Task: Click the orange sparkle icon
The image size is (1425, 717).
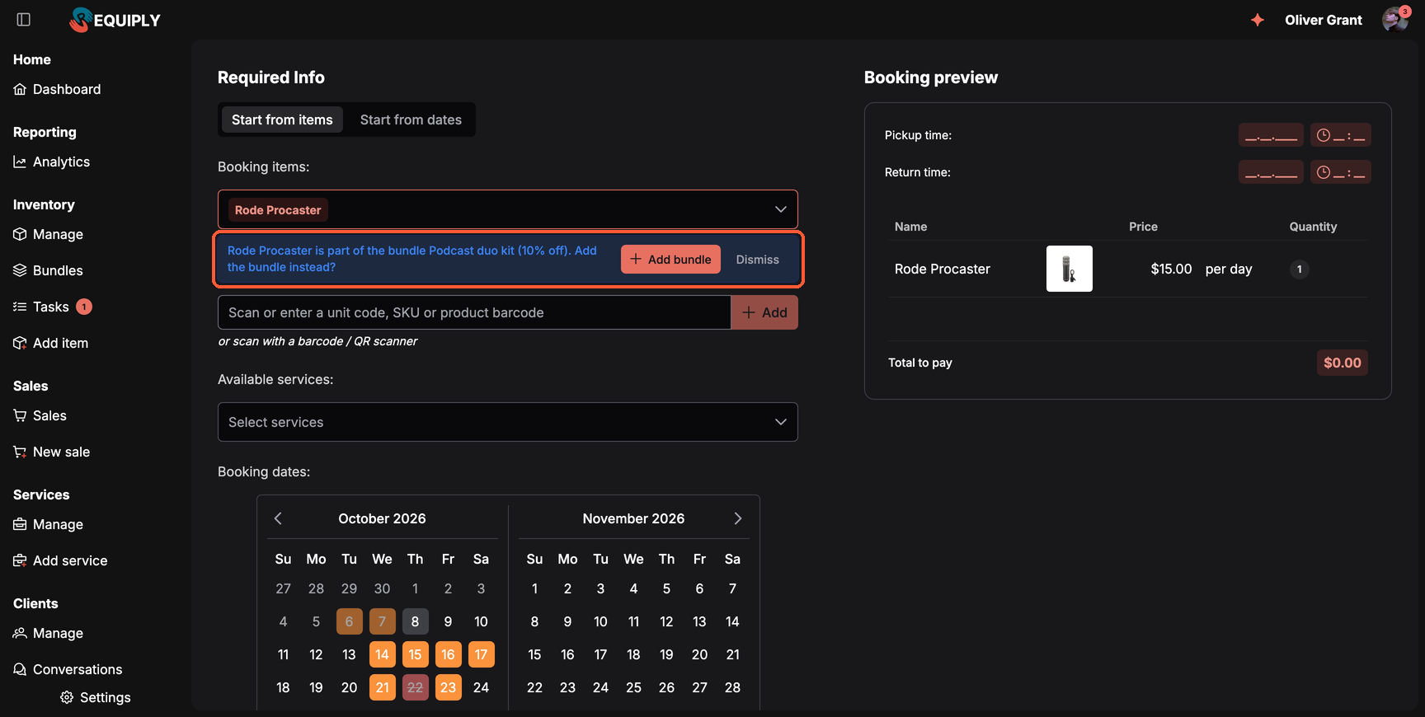Action: click(1257, 20)
